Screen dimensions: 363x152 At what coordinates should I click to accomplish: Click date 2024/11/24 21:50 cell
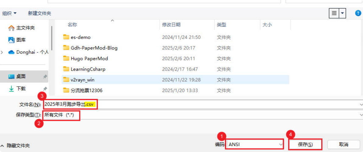point(181,37)
